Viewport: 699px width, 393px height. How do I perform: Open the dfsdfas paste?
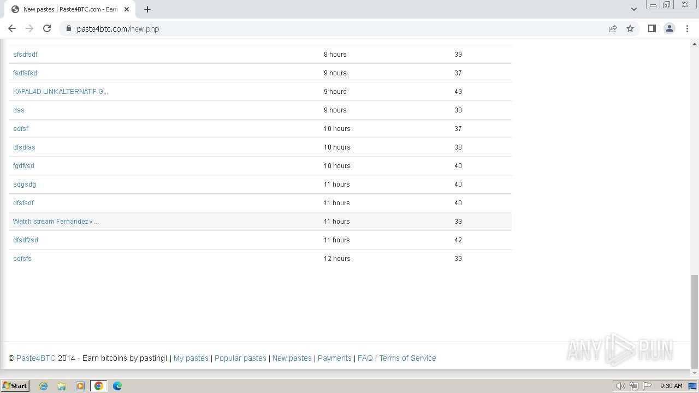click(24, 147)
